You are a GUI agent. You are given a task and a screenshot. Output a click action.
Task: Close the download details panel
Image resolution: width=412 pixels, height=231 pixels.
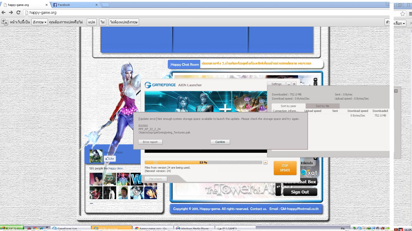(396, 91)
